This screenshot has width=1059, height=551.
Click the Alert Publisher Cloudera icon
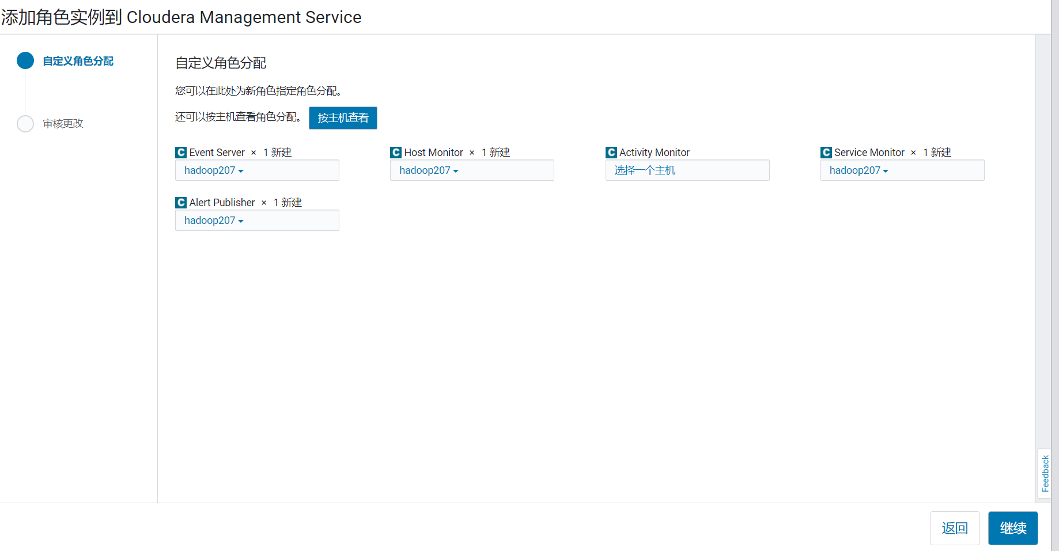(181, 203)
